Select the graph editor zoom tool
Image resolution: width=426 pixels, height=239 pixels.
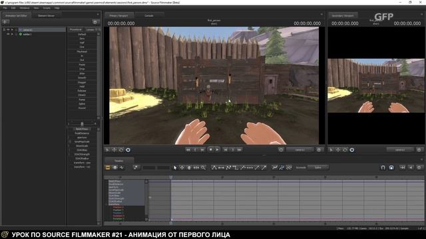[x=203, y=168]
